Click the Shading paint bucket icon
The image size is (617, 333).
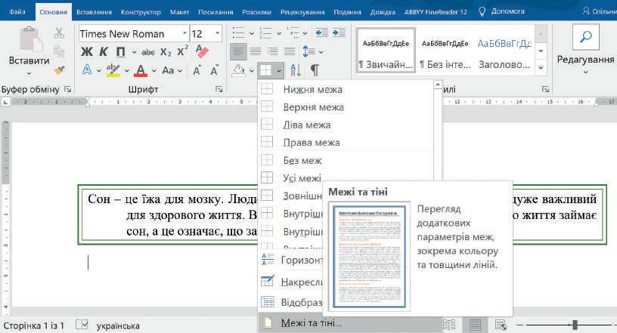(x=238, y=70)
